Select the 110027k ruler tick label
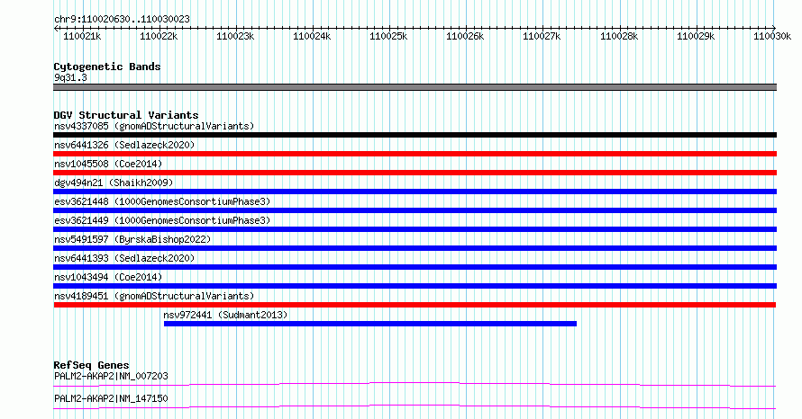Image resolution: width=802 pixels, height=419 pixels. tap(542, 36)
